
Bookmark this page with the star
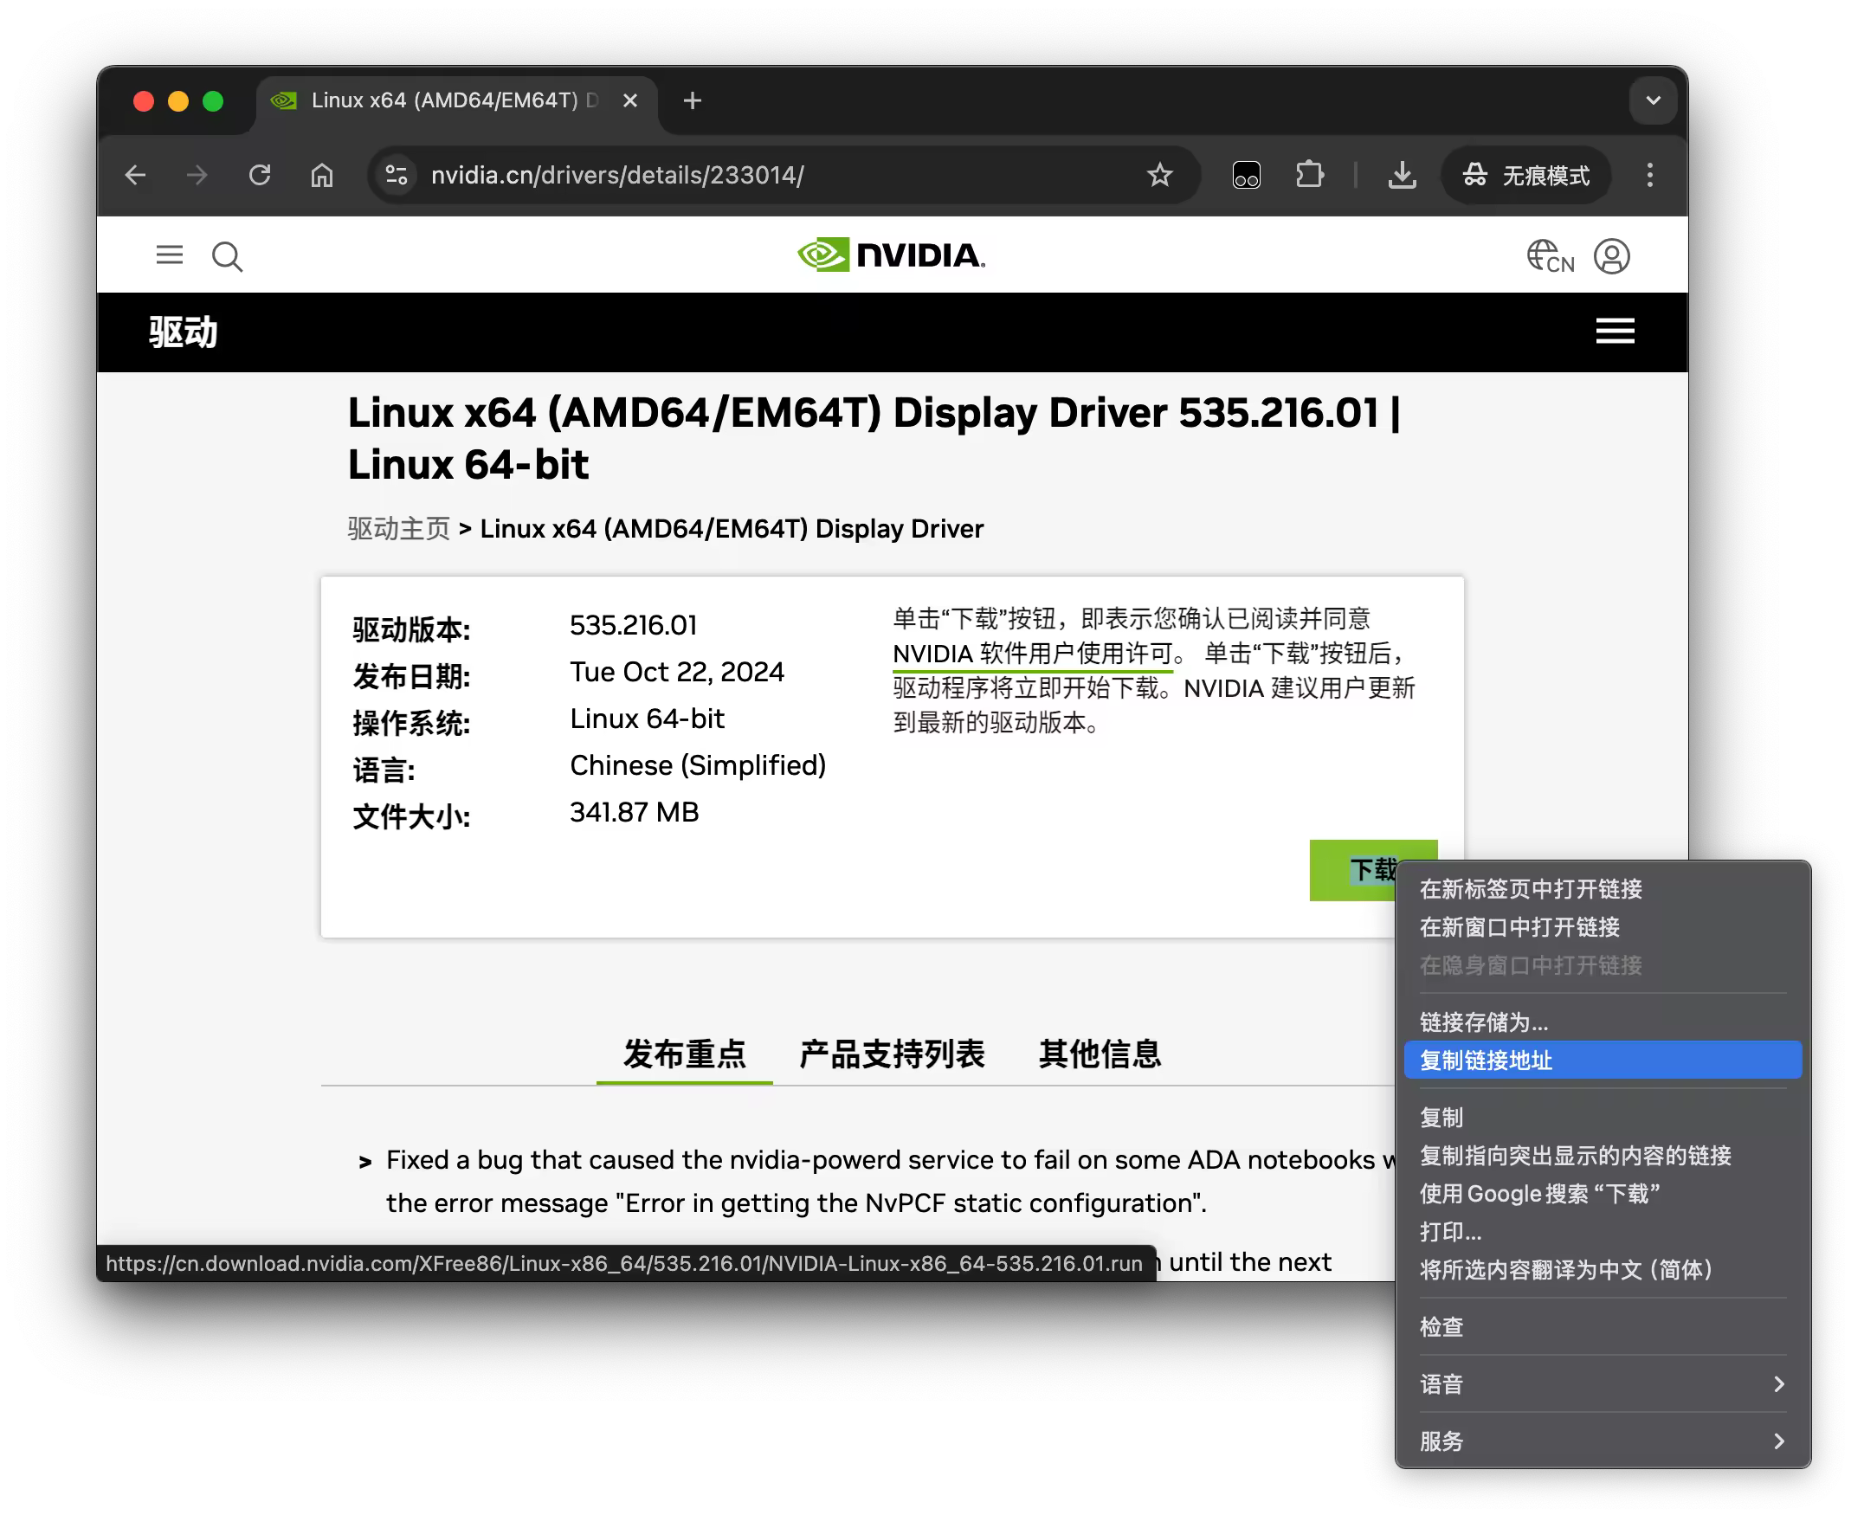1160,176
